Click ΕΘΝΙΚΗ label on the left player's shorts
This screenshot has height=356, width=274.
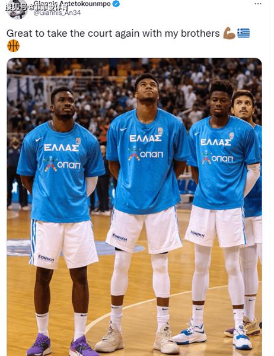pyautogui.click(x=46, y=258)
